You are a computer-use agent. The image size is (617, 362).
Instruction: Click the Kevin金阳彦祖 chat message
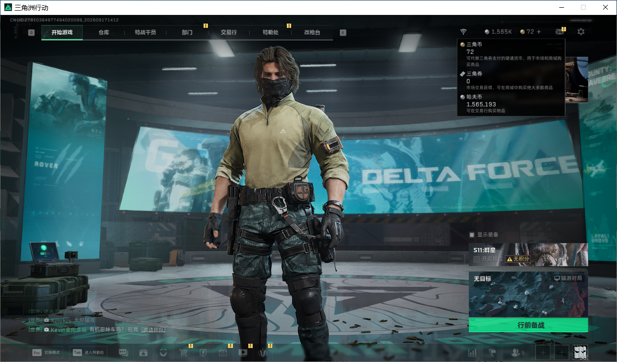coord(97,329)
